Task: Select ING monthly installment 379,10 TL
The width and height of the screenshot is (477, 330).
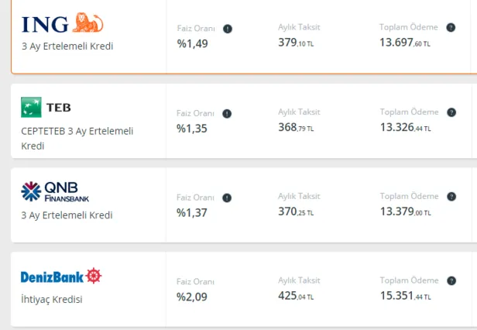Action: 296,43
